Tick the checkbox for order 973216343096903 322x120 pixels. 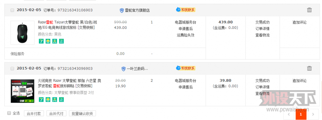pos(12,68)
